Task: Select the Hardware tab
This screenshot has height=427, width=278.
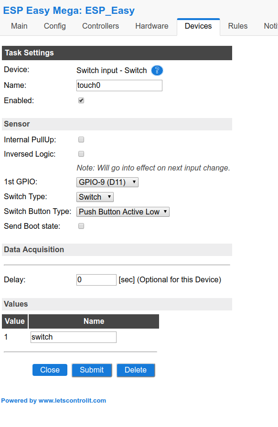Action: click(x=152, y=26)
